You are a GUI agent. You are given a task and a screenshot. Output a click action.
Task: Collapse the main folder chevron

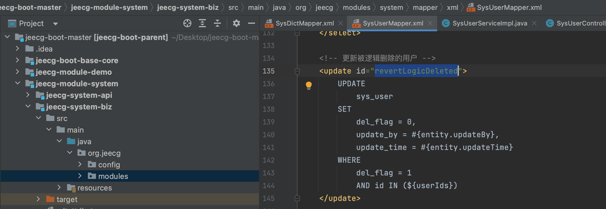(49, 129)
